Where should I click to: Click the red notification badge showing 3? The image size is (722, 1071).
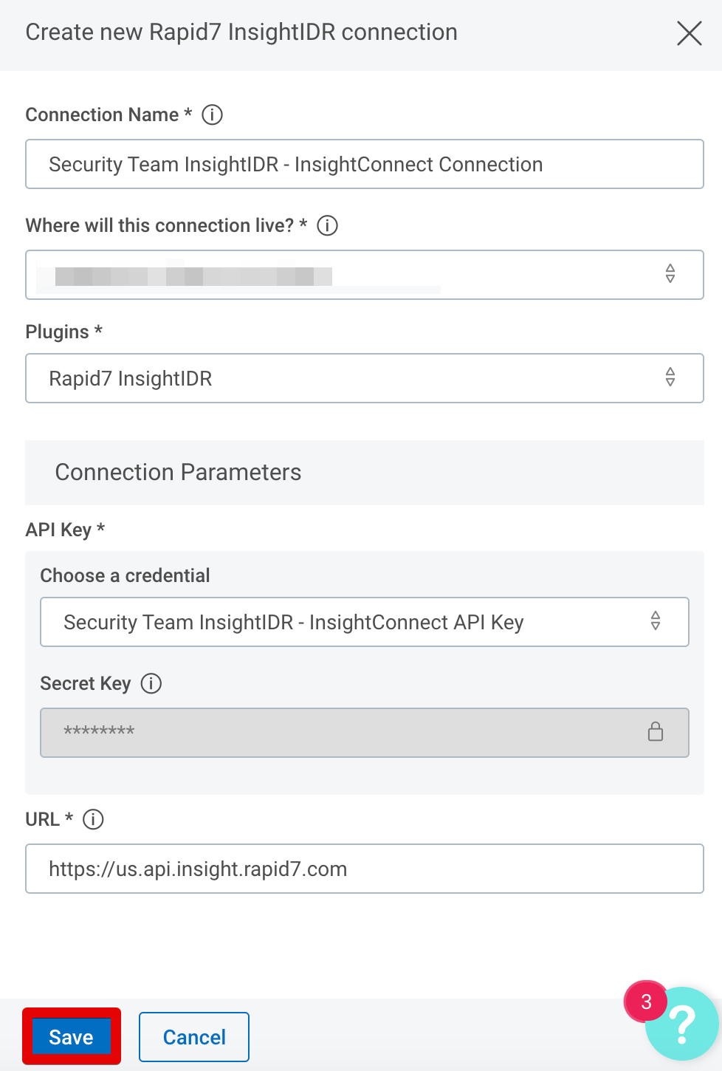(x=646, y=1002)
